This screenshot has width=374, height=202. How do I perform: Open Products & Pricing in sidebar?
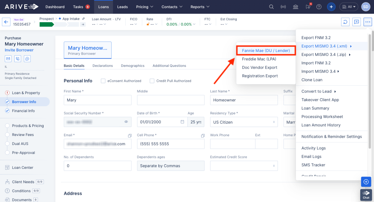28,126
